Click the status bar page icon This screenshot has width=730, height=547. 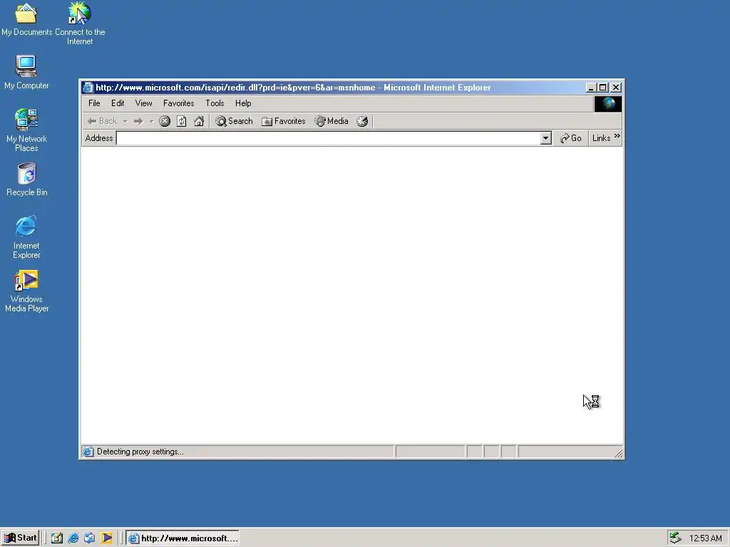[x=88, y=452]
